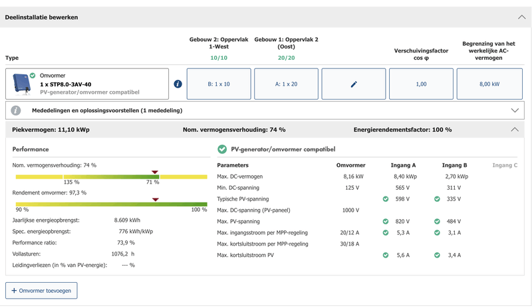This screenshot has width=532, height=308.
Task: Click green check next to 335 V
Action: [x=437, y=198]
